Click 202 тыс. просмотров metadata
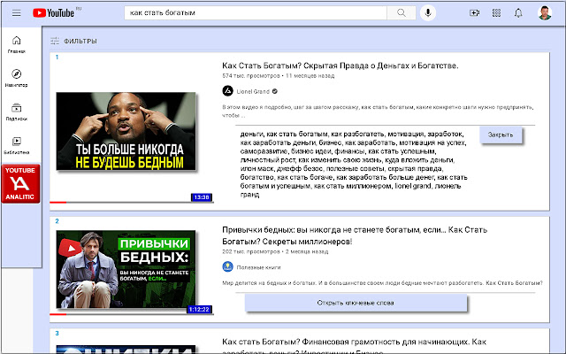The width and height of the screenshot is (566, 354). (251, 251)
